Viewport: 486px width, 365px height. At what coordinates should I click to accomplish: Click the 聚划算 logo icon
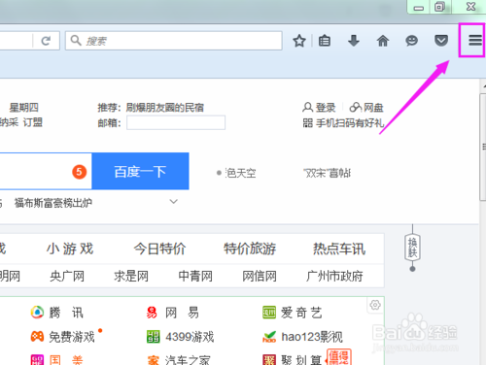click(x=269, y=360)
